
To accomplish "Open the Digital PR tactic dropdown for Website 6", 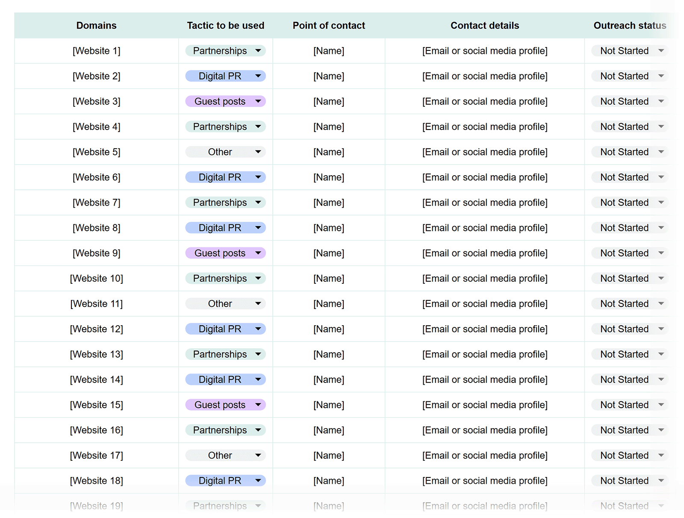I will click(x=225, y=177).
